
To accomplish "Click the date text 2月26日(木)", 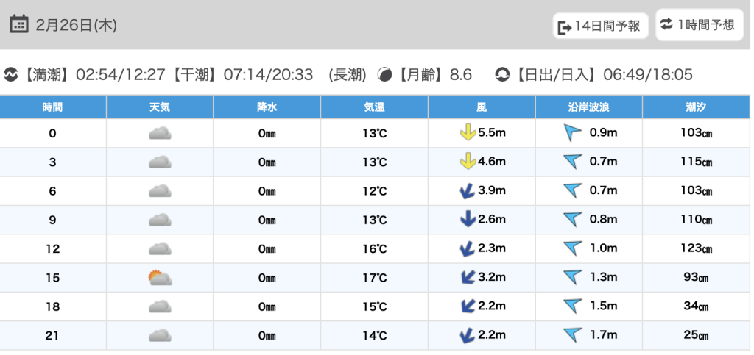I will (76, 25).
